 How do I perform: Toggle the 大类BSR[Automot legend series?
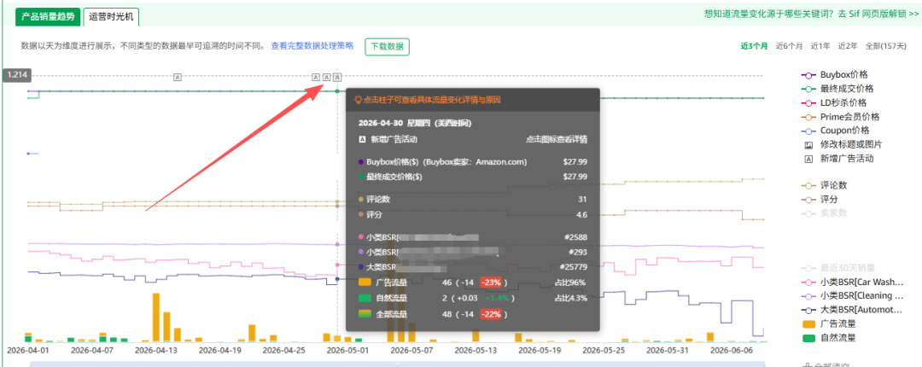851,310
